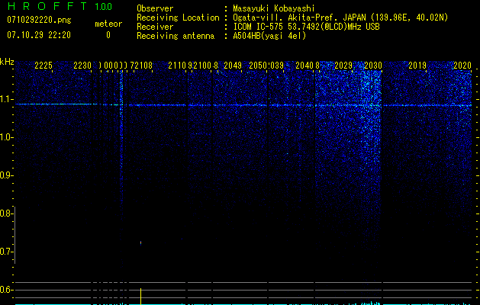Click the 0.7 frequency axis label

coord(6,252)
